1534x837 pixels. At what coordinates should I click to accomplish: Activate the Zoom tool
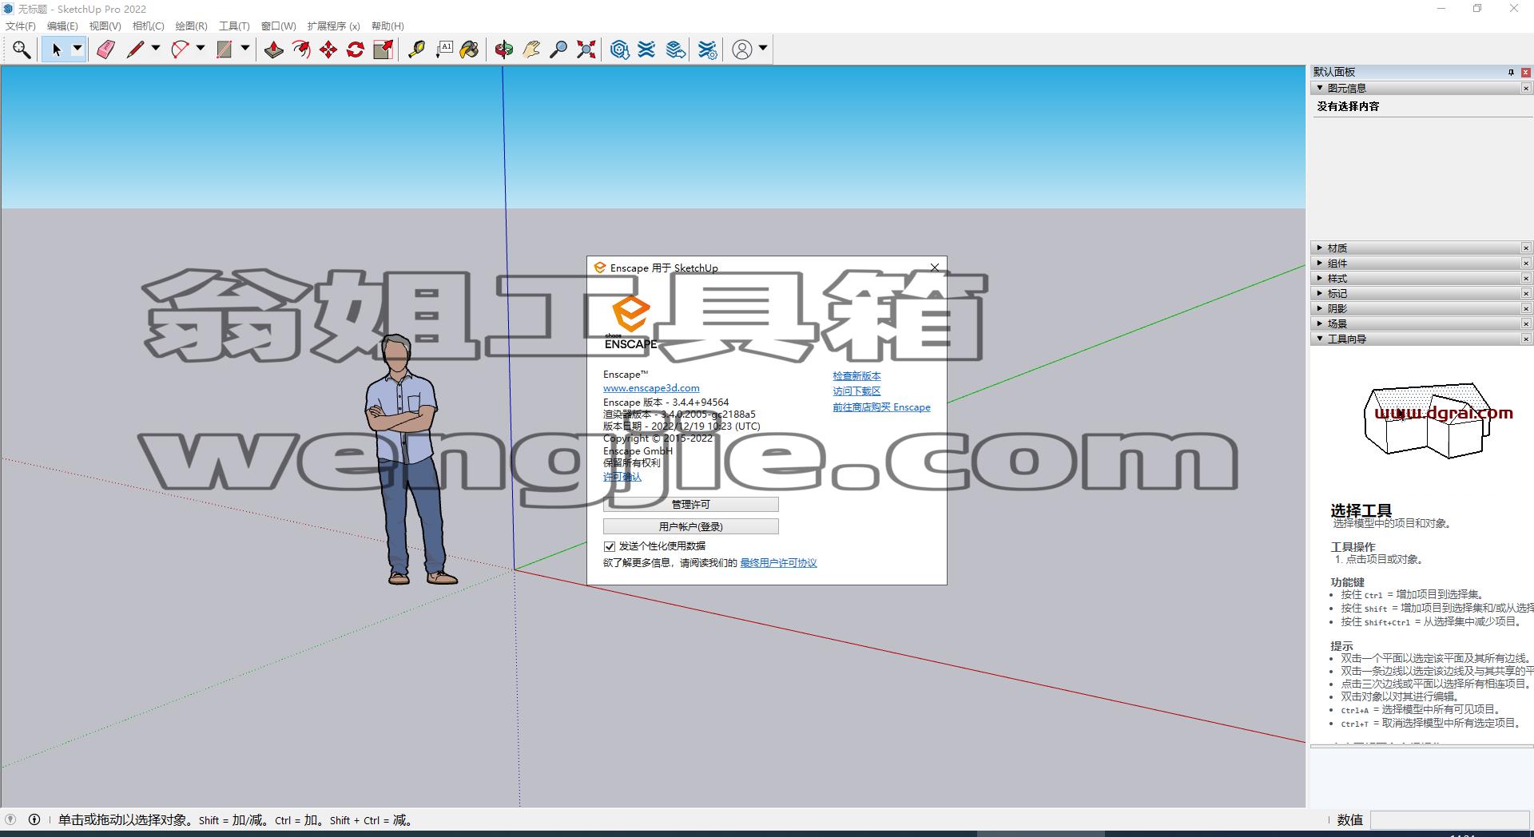[x=558, y=50]
